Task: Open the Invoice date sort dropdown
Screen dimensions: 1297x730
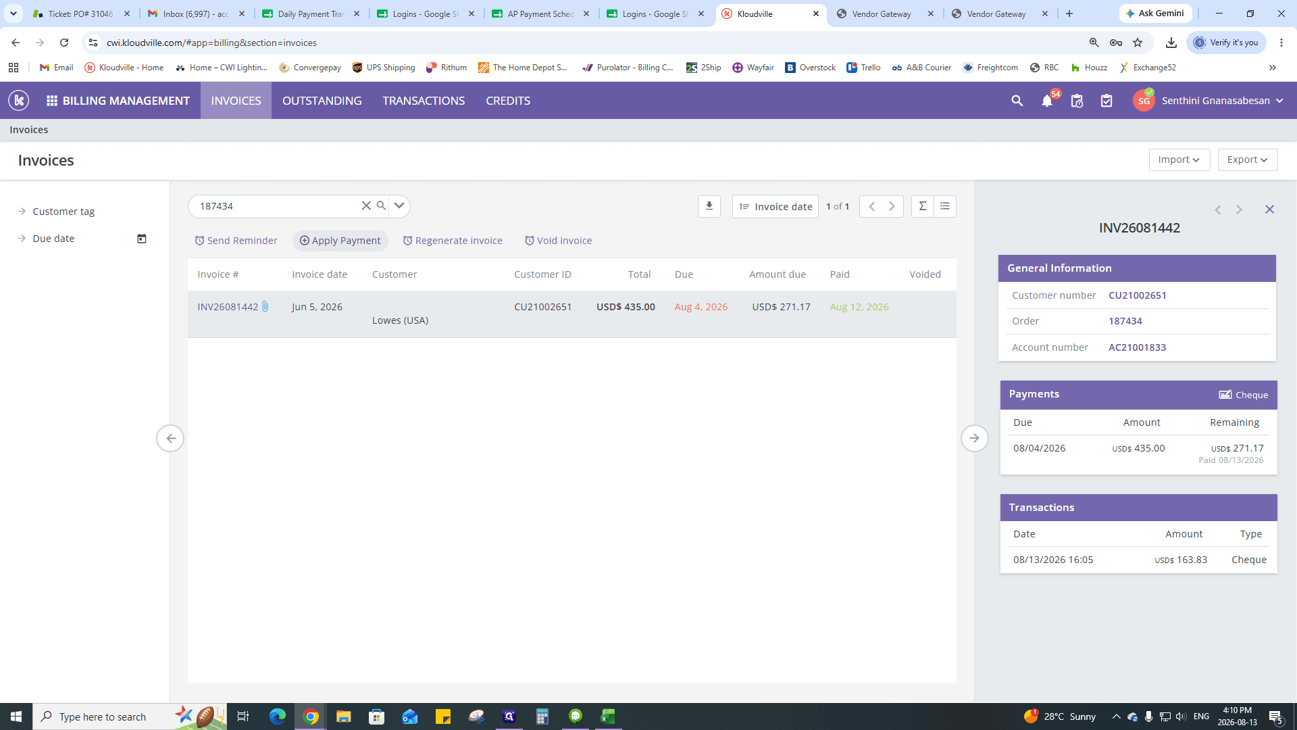Action: [775, 206]
